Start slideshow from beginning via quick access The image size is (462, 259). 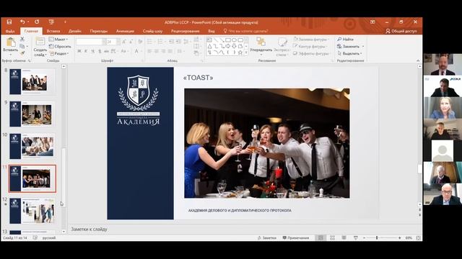click(x=51, y=22)
